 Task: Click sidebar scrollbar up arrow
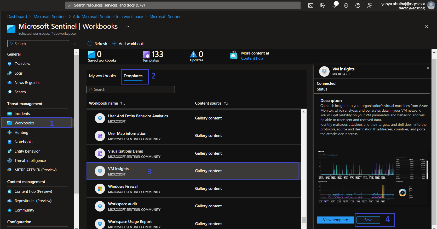click(x=76, y=52)
